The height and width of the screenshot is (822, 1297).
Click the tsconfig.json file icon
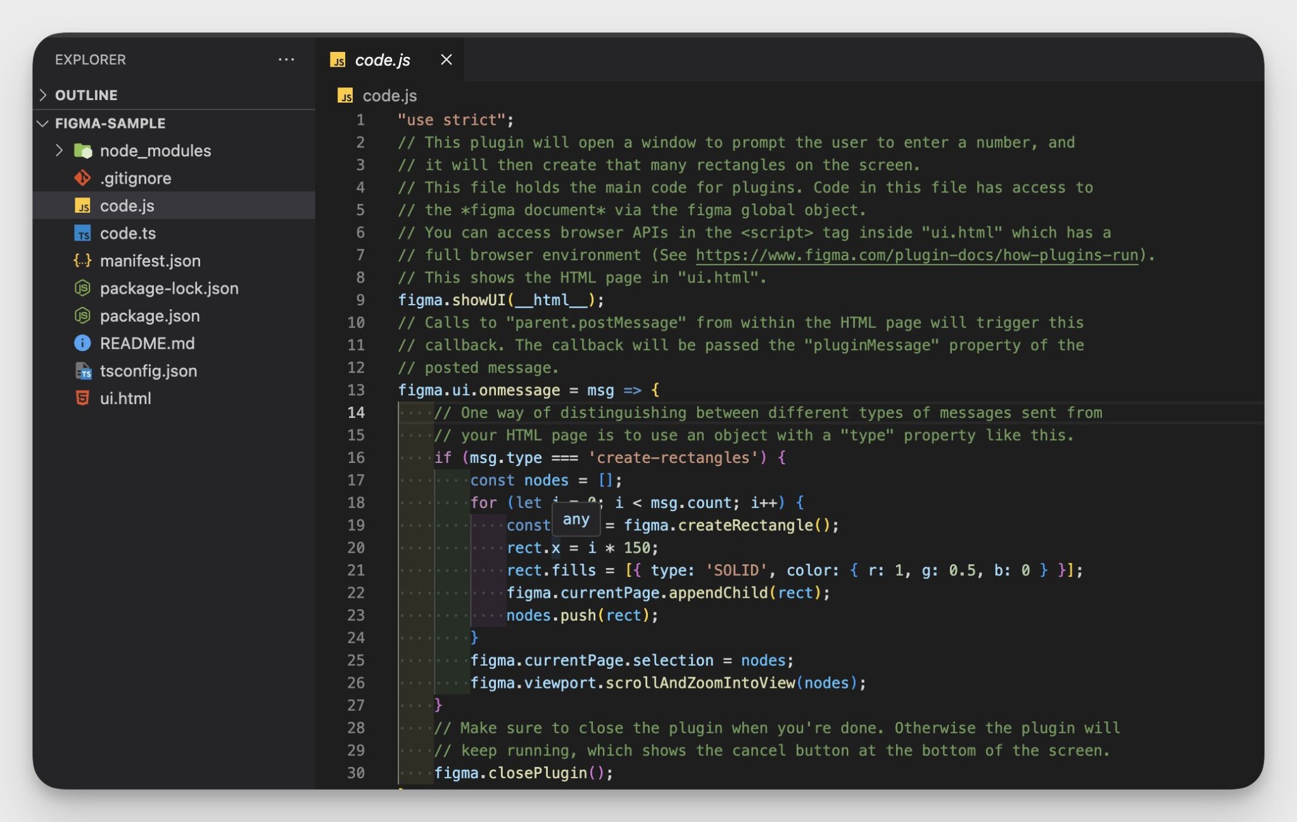pyautogui.click(x=82, y=370)
